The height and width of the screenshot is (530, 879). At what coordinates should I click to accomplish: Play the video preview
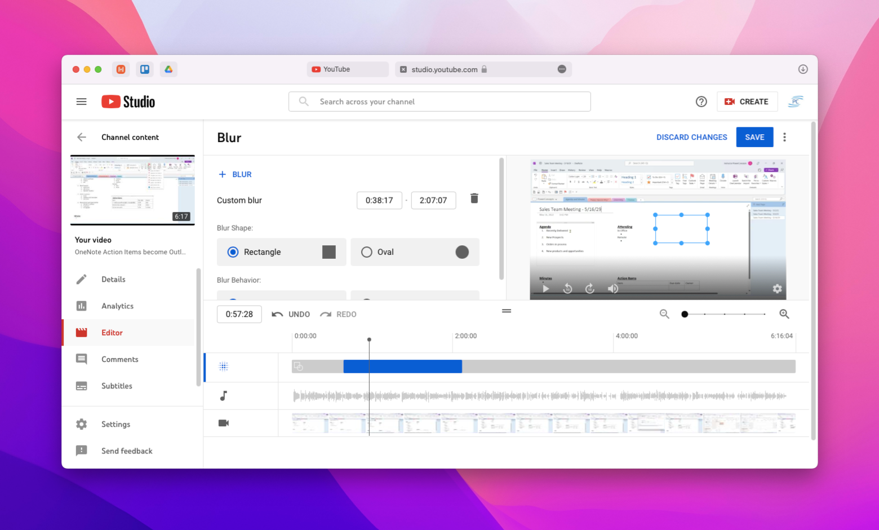(x=545, y=289)
